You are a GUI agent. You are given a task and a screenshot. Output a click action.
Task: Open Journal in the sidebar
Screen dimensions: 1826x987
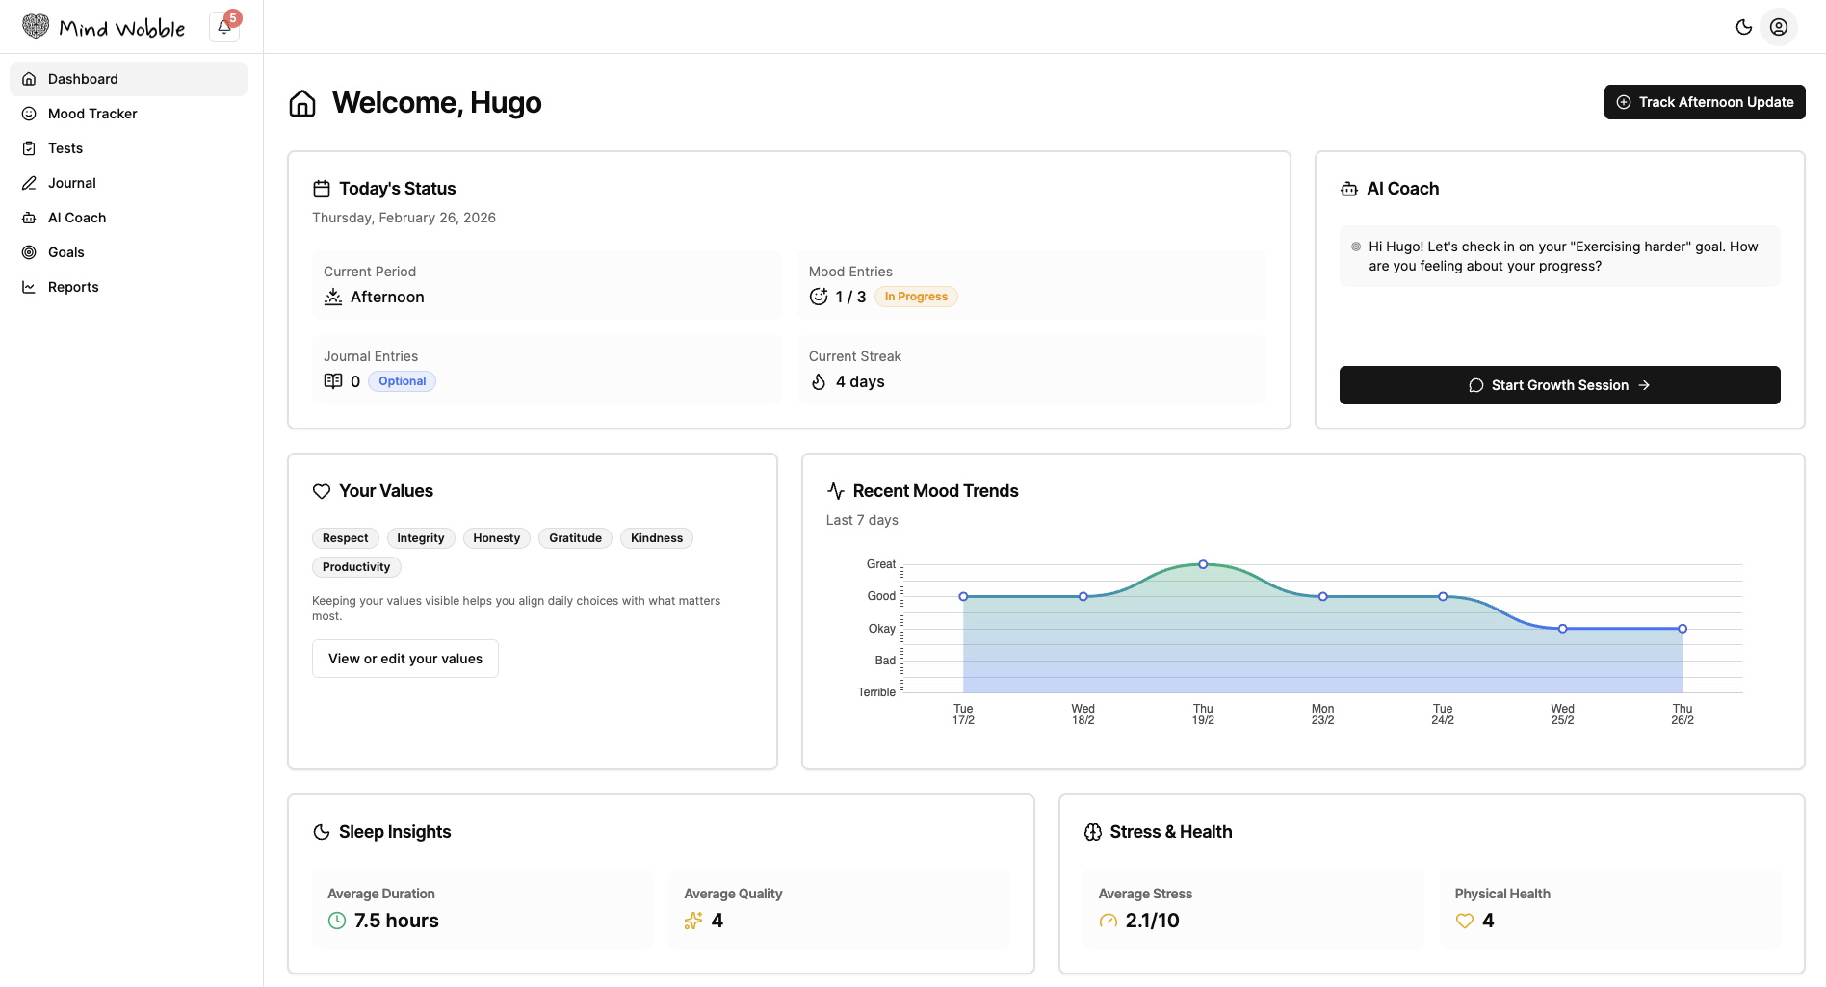pos(128,183)
